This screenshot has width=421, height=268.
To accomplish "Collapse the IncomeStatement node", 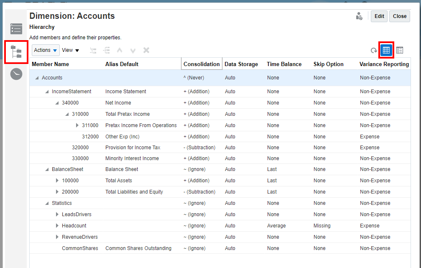I will click(x=47, y=92).
